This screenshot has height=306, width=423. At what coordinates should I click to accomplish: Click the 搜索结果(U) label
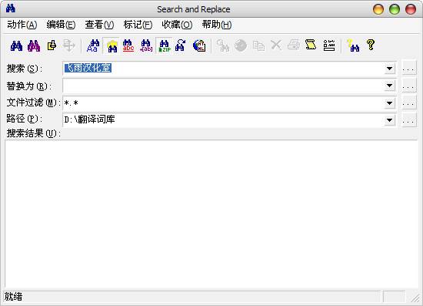[x=33, y=133]
